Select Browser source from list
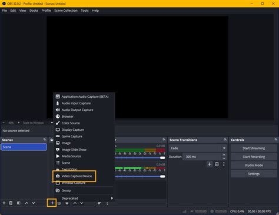Viewport: 279px width, 215px height. pyautogui.click(x=84, y=117)
